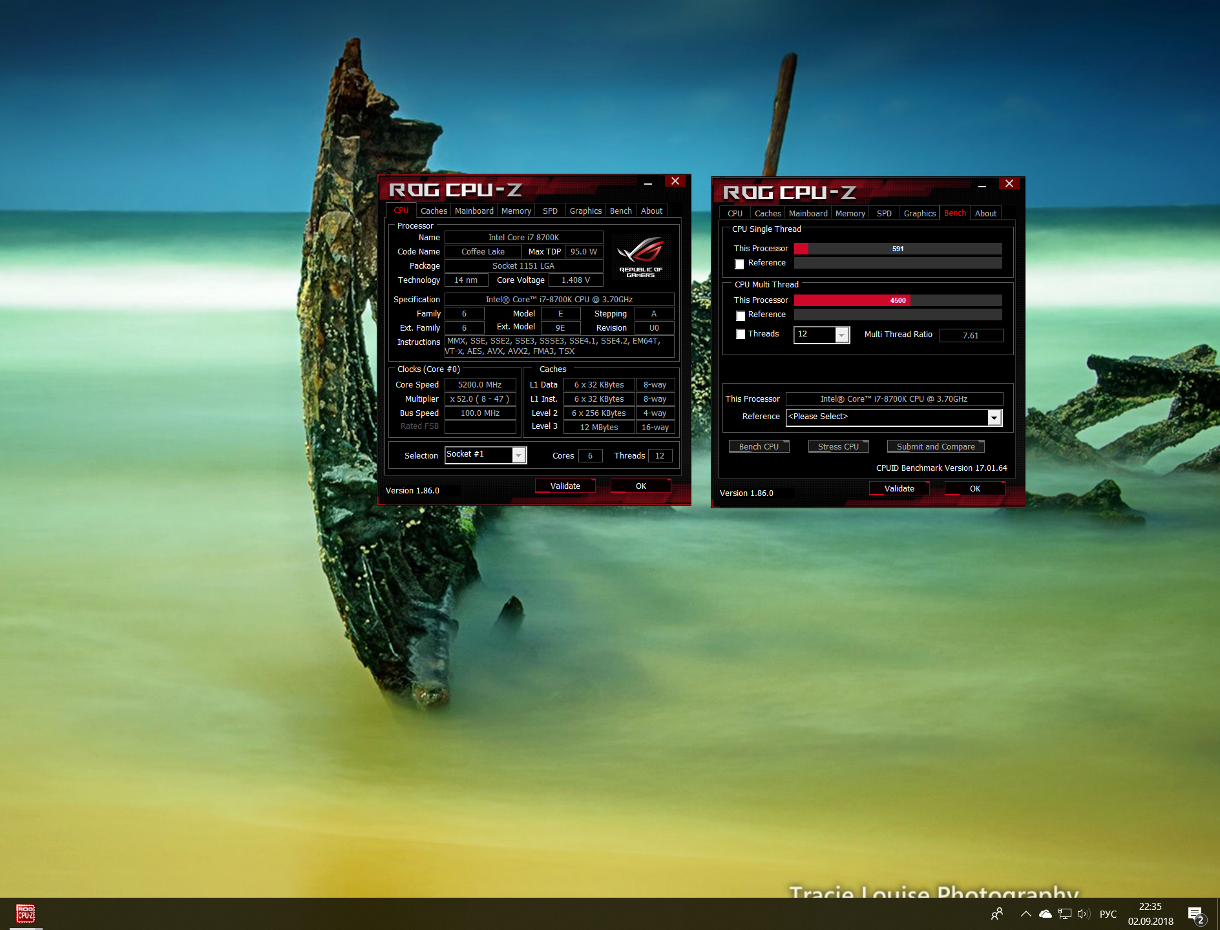Click the Multi Thread Ratio field 7.61

[971, 336]
